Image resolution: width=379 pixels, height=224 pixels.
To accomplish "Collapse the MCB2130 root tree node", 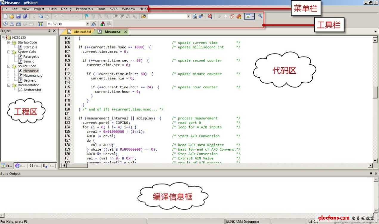I will pos(3,38).
